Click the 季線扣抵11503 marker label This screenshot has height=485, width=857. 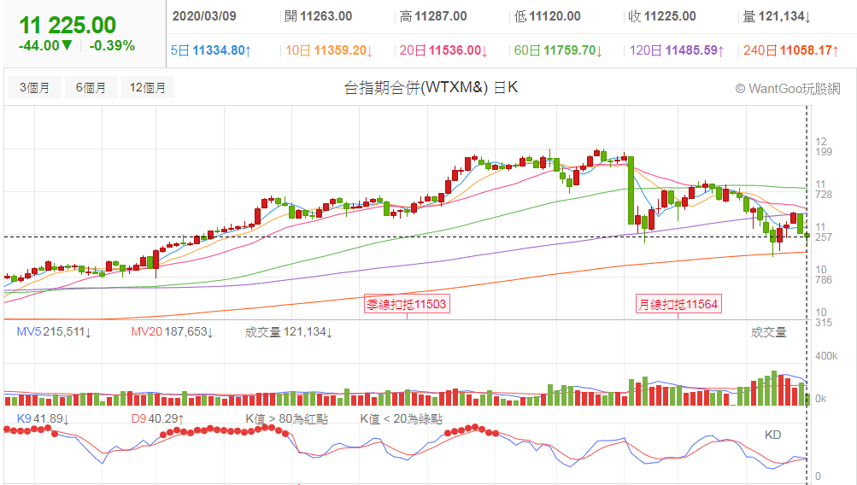coord(407,304)
